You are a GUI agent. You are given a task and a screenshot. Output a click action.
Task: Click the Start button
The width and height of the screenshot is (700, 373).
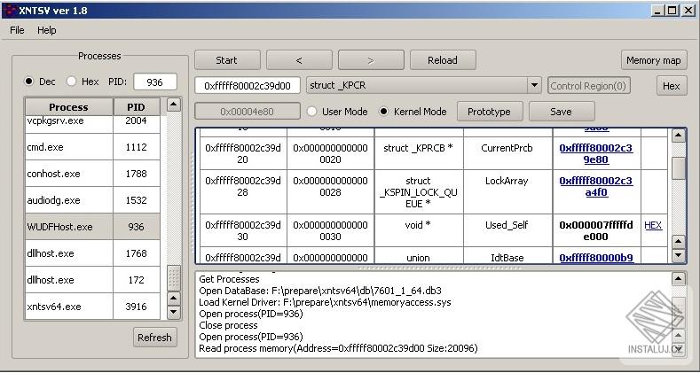pyautogui.click(x=227, y=60)
